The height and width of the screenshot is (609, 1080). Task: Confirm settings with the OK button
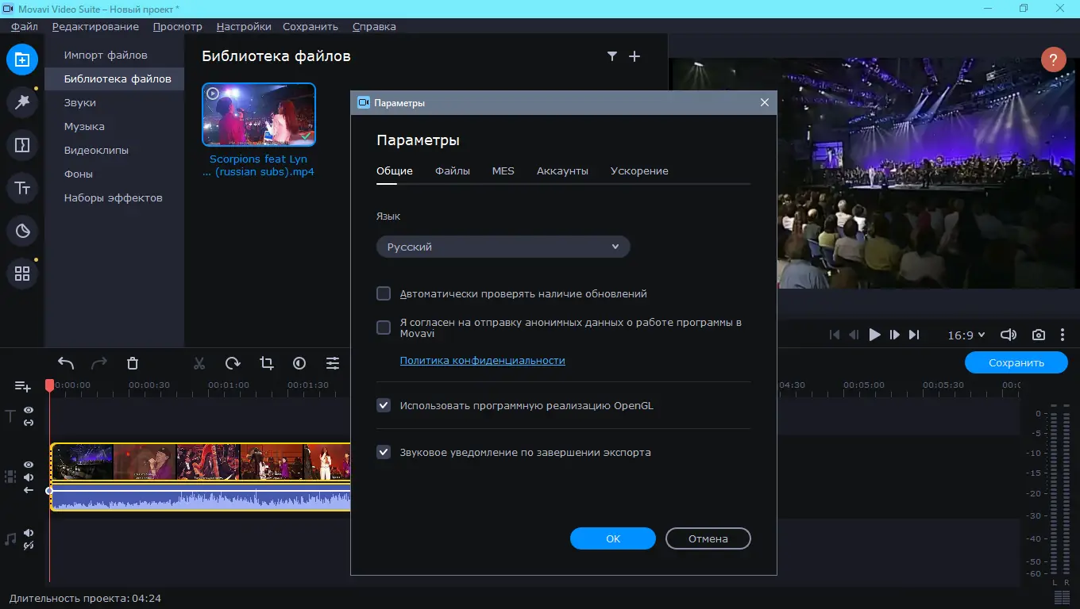613,538
